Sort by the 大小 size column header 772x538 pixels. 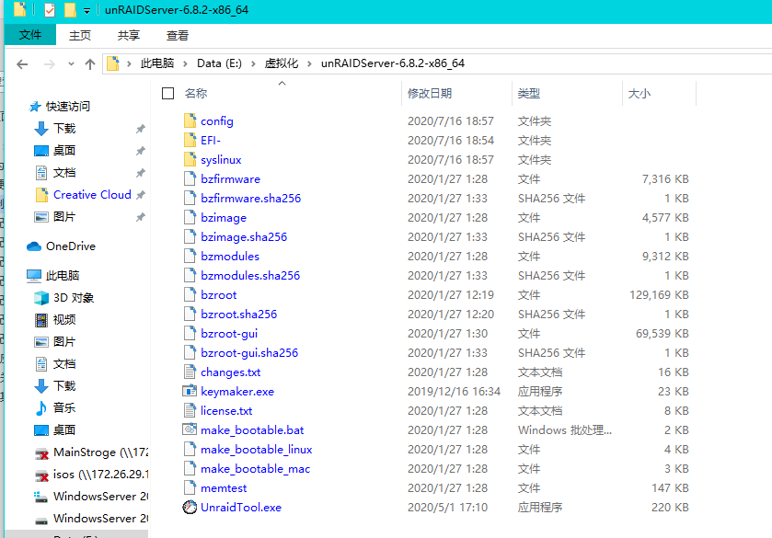639,93
